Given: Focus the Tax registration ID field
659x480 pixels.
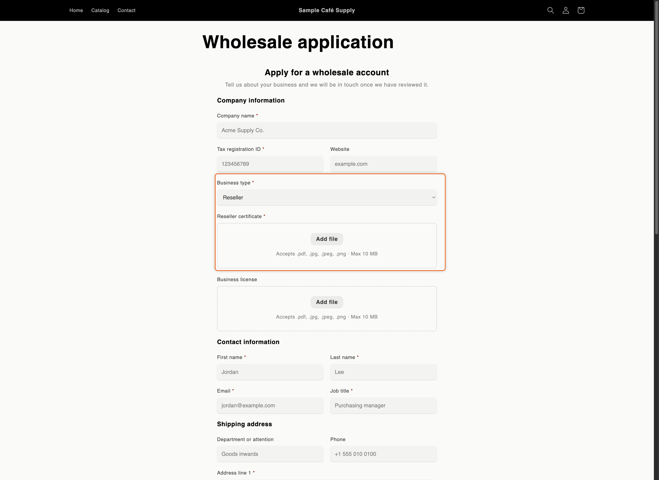Looking at the screenshot, I should 270,164.
